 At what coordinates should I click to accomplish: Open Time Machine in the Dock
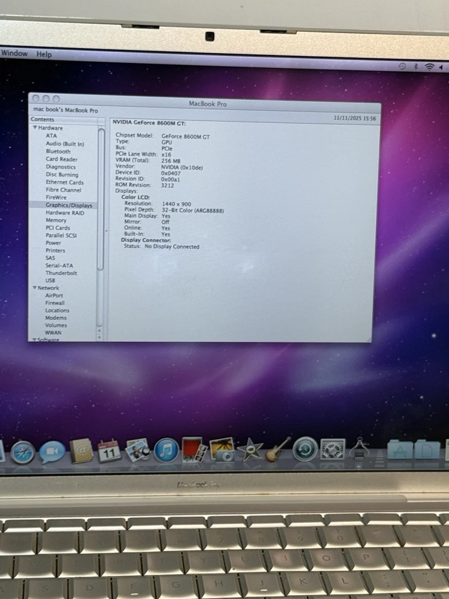(x=305, y=449)
